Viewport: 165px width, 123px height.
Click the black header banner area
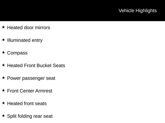point(82,11)
